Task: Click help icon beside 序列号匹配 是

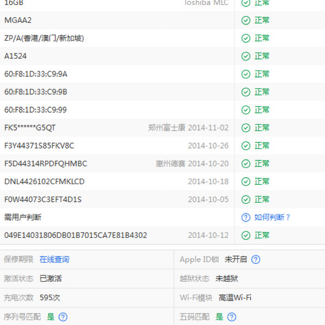Action: (63, 317)
